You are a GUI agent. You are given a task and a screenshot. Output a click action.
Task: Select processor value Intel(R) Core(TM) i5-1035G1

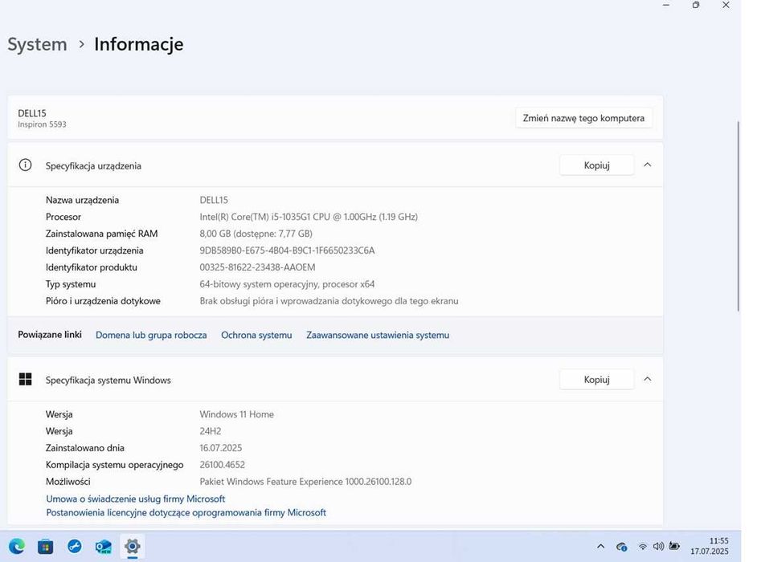coord(309,217)
